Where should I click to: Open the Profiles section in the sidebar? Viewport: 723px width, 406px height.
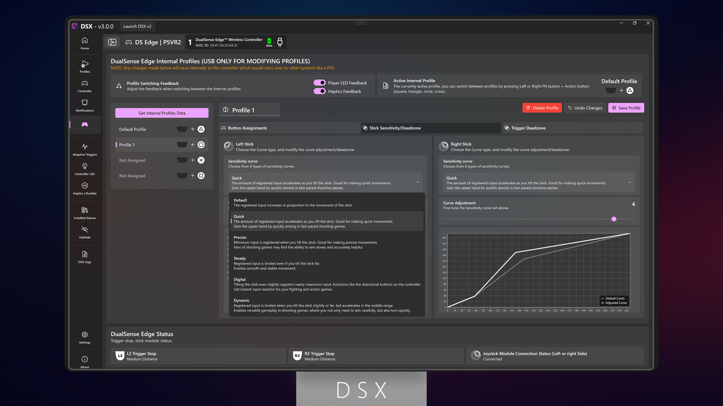pyautogui.click(x=84, y=66)
